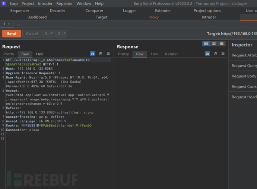
Task: Select top-bottom stacked layout icon
Action: pos(214,43)
